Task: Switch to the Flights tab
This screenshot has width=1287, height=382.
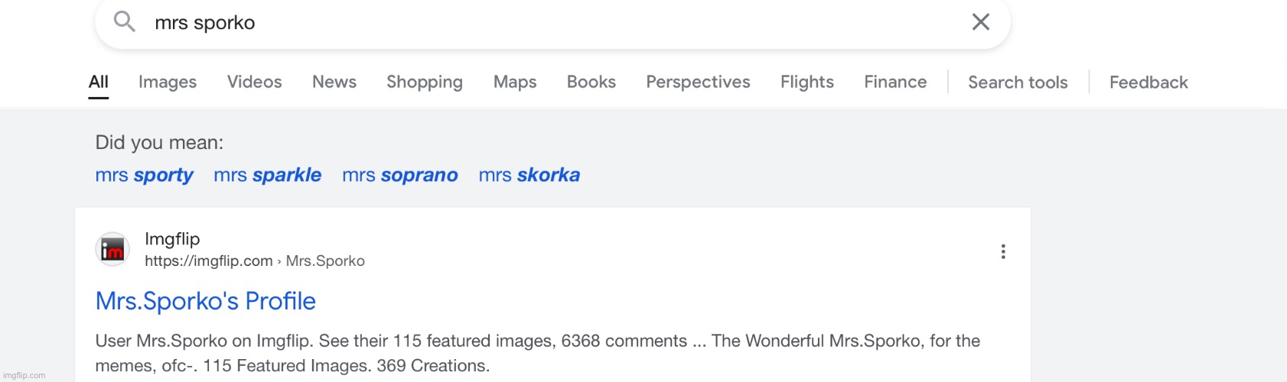Action: coord(807,82)
